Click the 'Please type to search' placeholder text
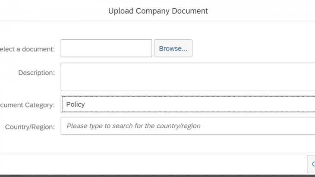The image size is (315, 177). click(133, 126)
